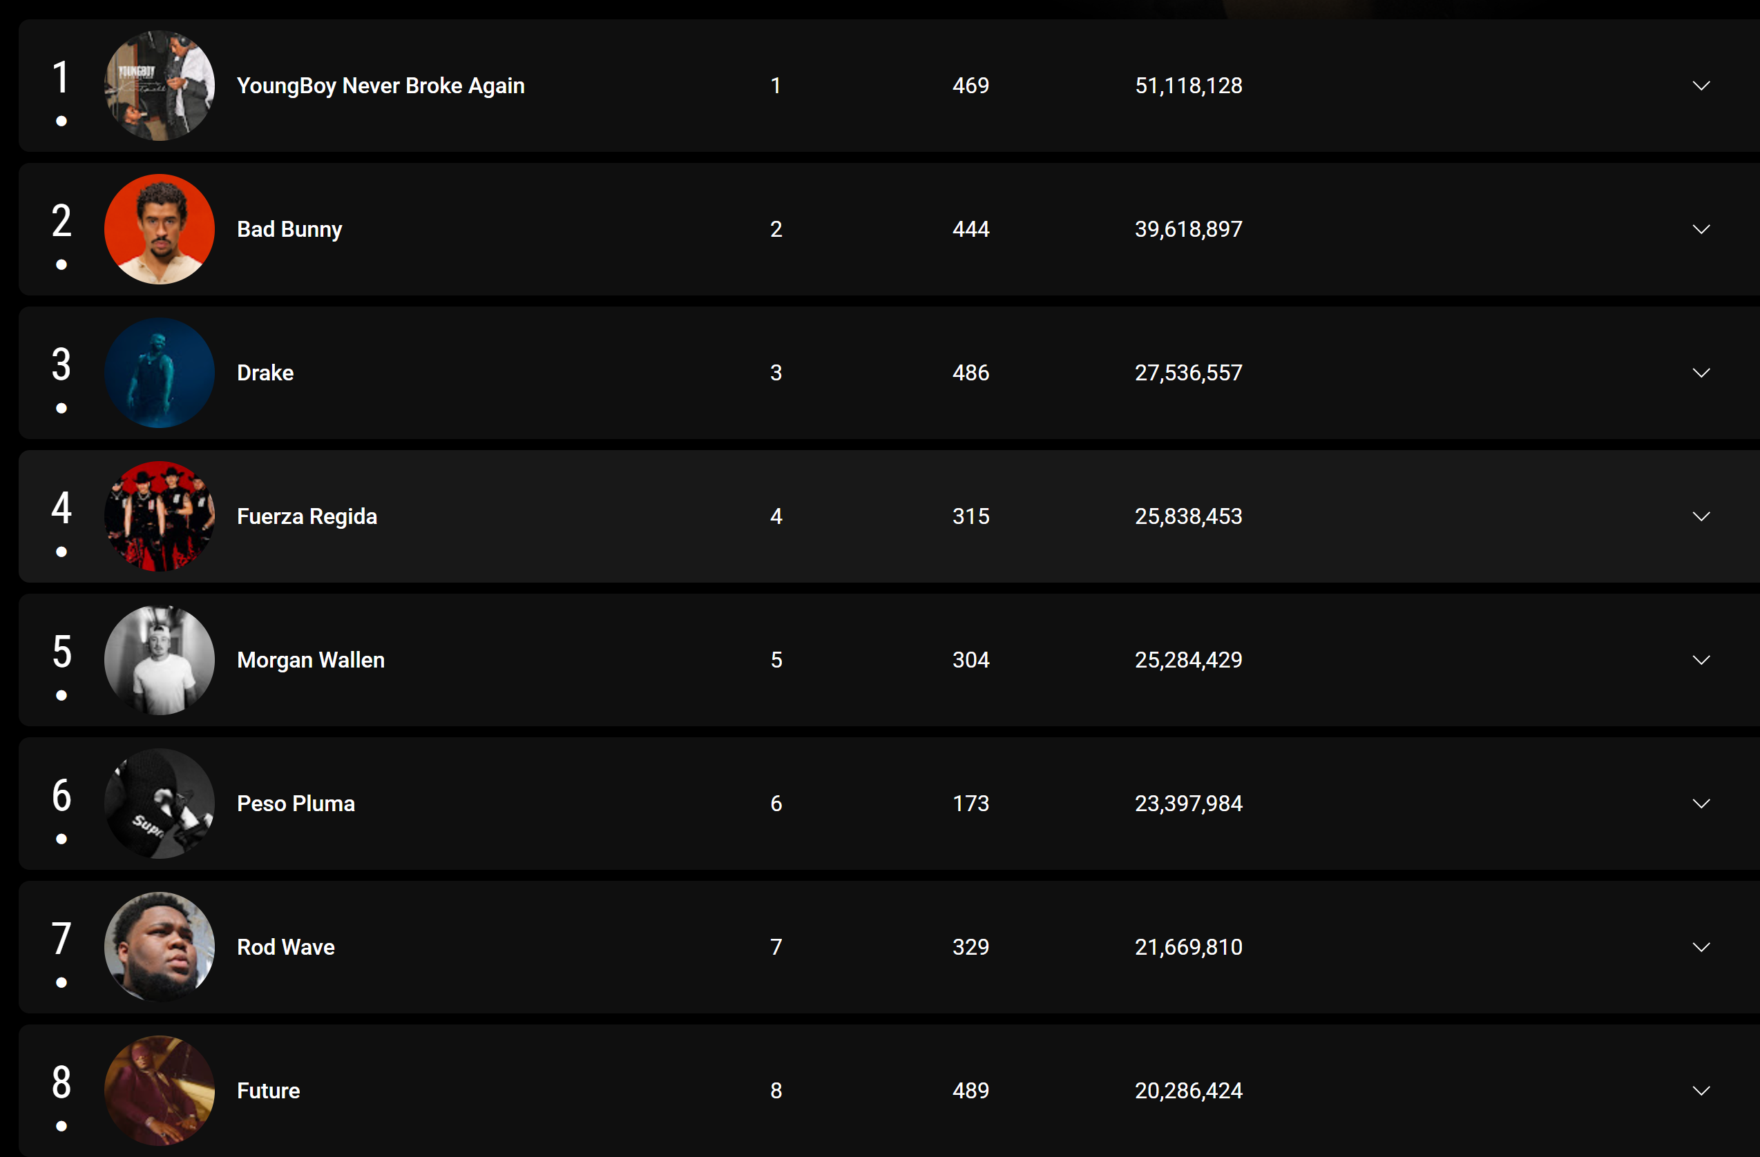Select the Fuerza Regida artist name
This screenshot has height=1157, width=1760.
pyautogui.click(x=306, y=516)
